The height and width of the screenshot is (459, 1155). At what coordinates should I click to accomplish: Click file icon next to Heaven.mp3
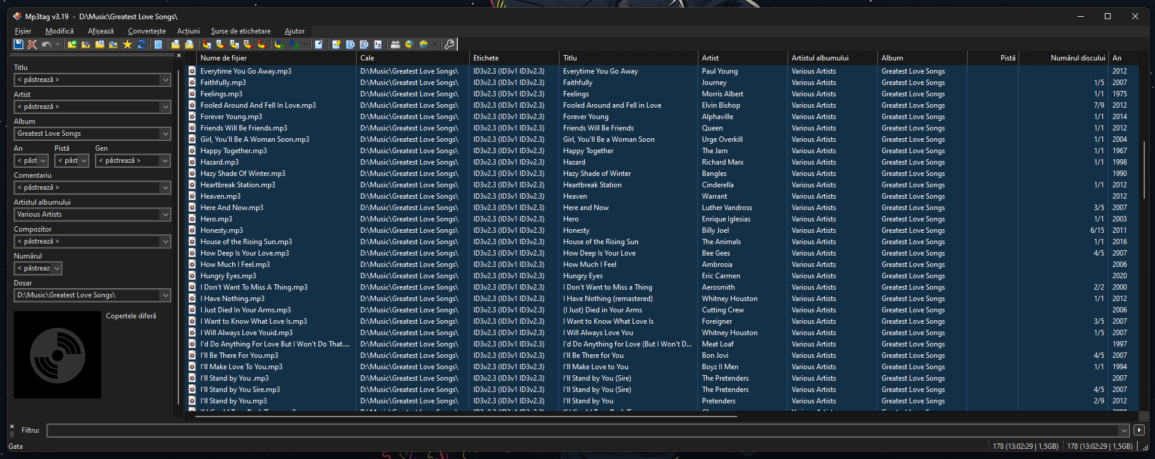[192, 196]
